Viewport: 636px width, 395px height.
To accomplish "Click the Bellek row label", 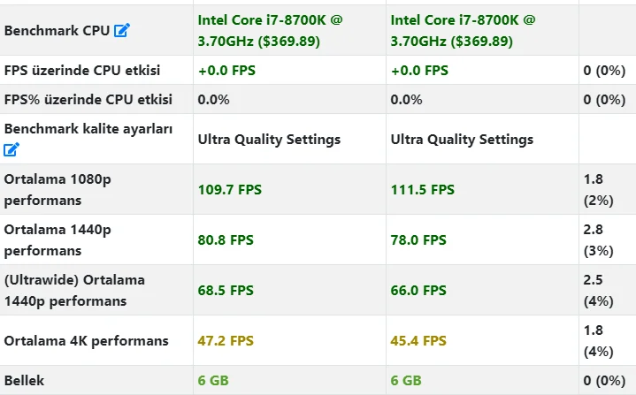I will pos(24,380).
